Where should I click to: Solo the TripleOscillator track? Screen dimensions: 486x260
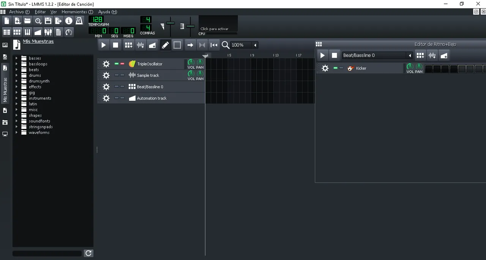(122, 64)
